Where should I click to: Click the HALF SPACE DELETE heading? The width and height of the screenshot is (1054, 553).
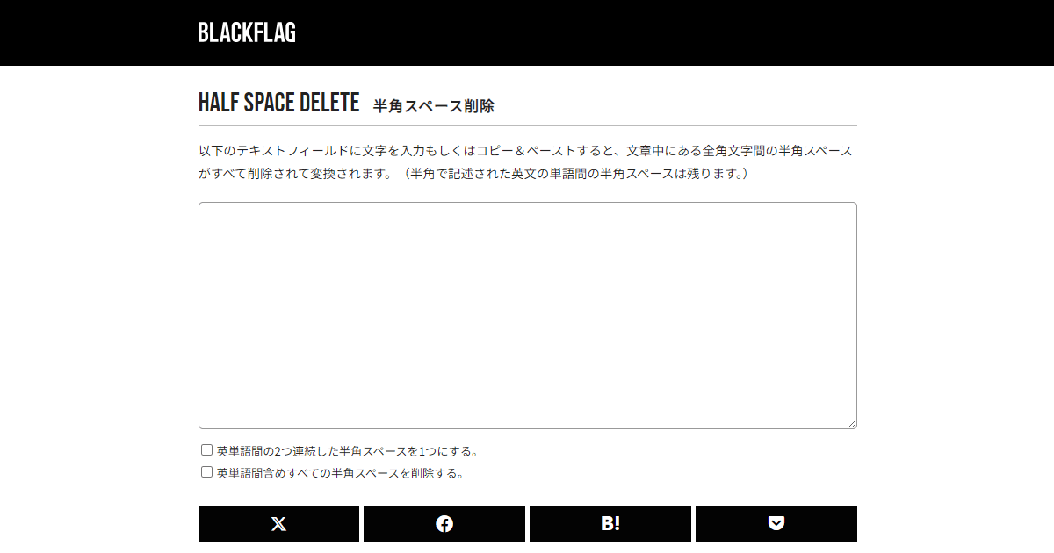pos(278,104)
